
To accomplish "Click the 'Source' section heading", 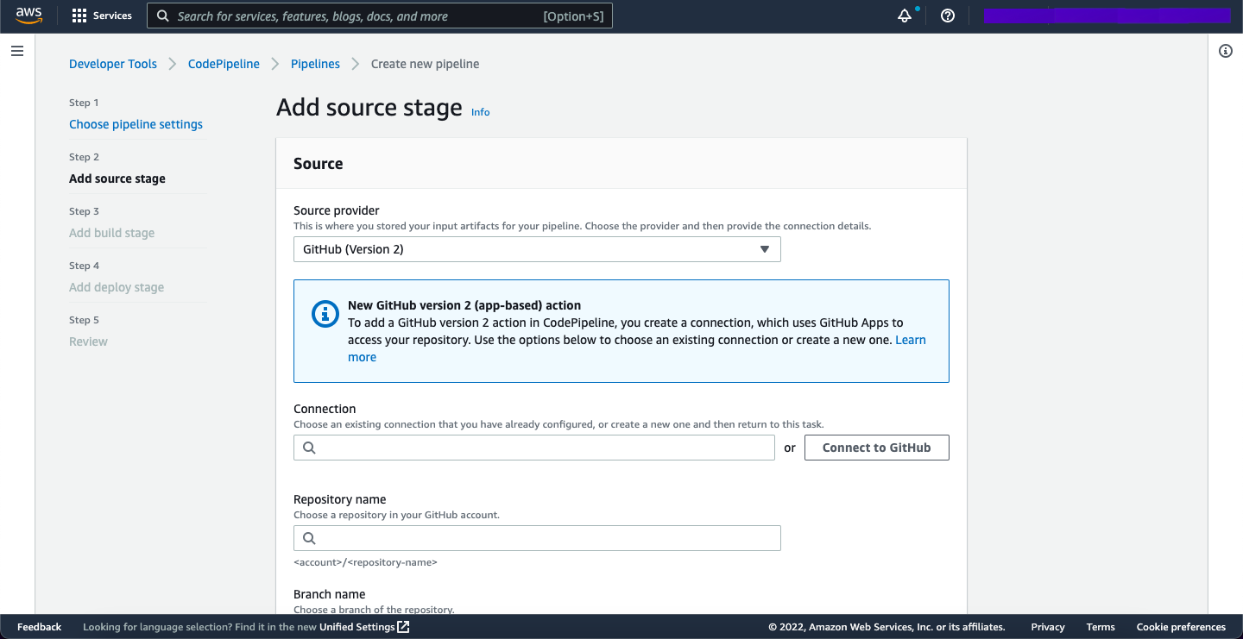I will tap(319, 164).
